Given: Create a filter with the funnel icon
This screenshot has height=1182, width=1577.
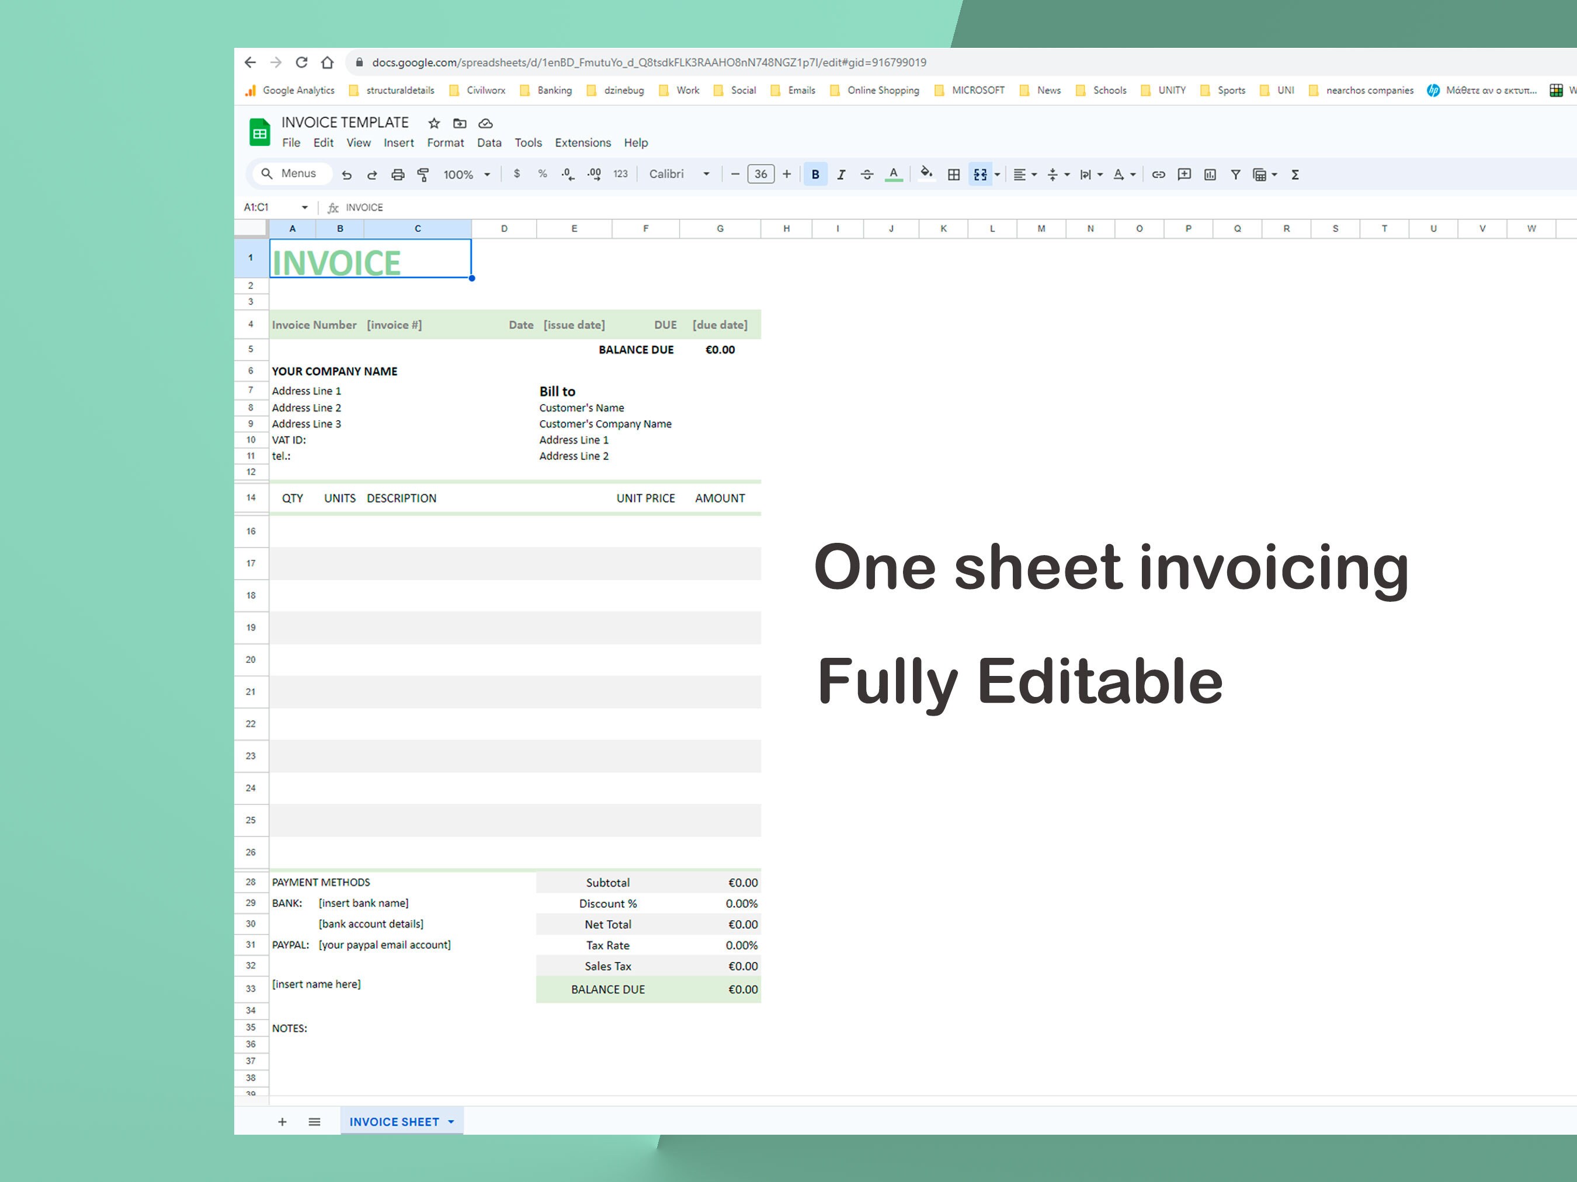Looking at the screenshot, I should click(1235, 174).
